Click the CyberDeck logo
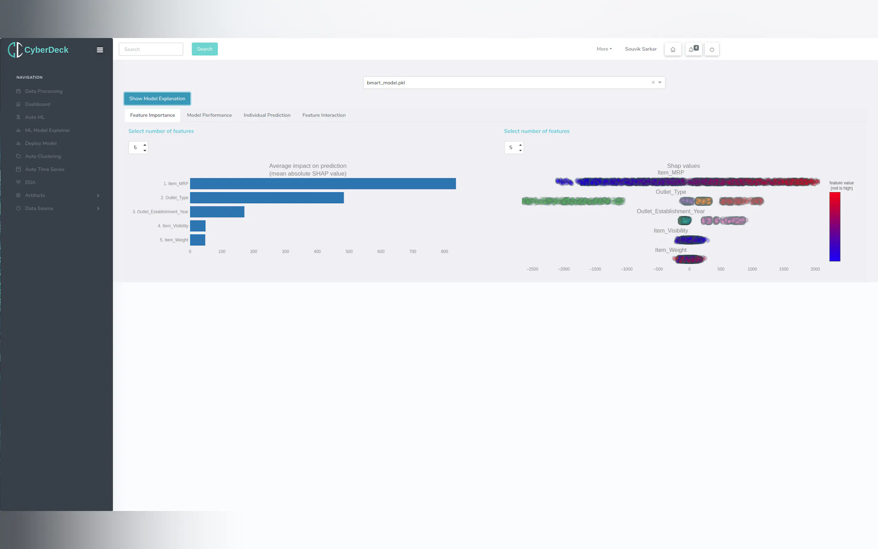This screenshot has width=878, height=549. [38, 50]
